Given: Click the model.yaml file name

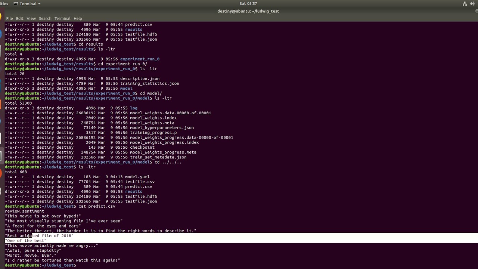Looking at the screenshot, I should [x=137, y=177].
